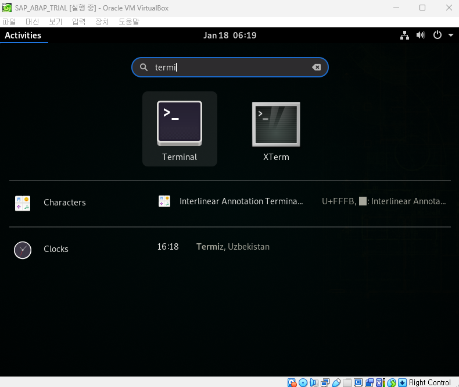This screenshot has width=459, height=387.
Task: Maximize the VirtualBox window
Action: [x=422, y=8]
